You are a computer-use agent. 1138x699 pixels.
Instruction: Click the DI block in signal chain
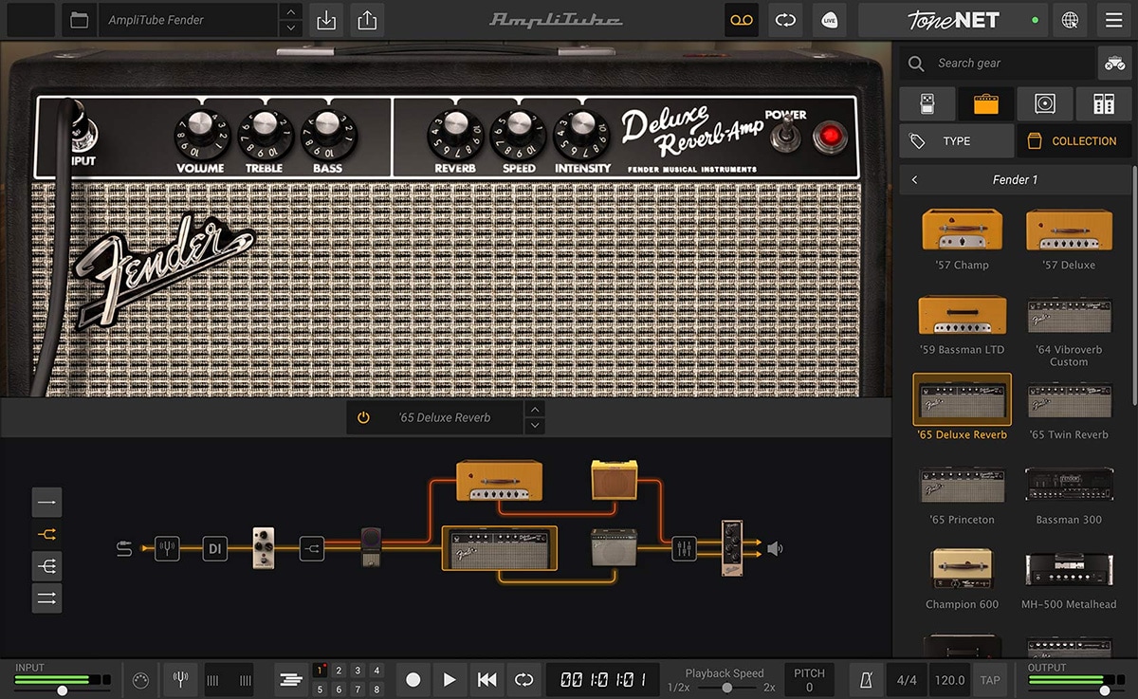(x=215, y=548)
